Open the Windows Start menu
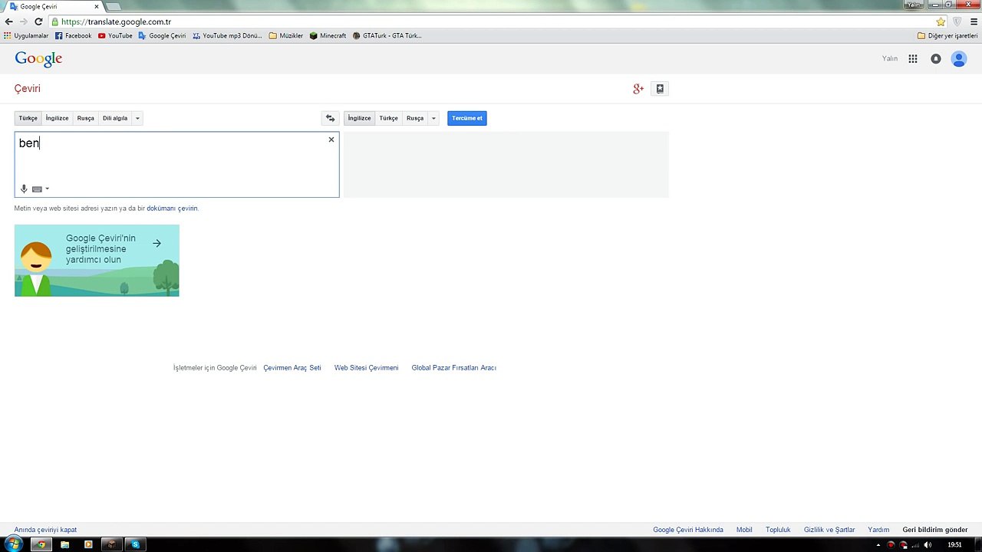The image size is (982, 552). click(13, 544)
